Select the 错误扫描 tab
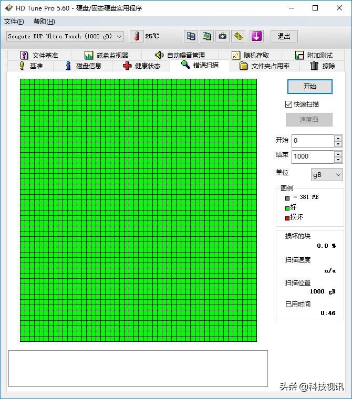The width and height of the screenshot is (352, 399). point(200,65)
